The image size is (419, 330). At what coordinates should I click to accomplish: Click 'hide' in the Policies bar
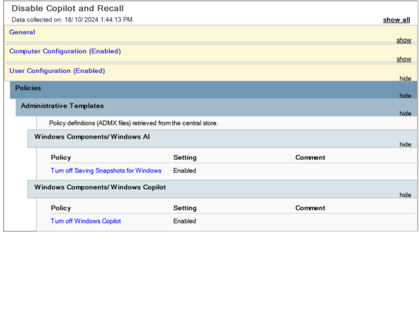pos(405,96)
